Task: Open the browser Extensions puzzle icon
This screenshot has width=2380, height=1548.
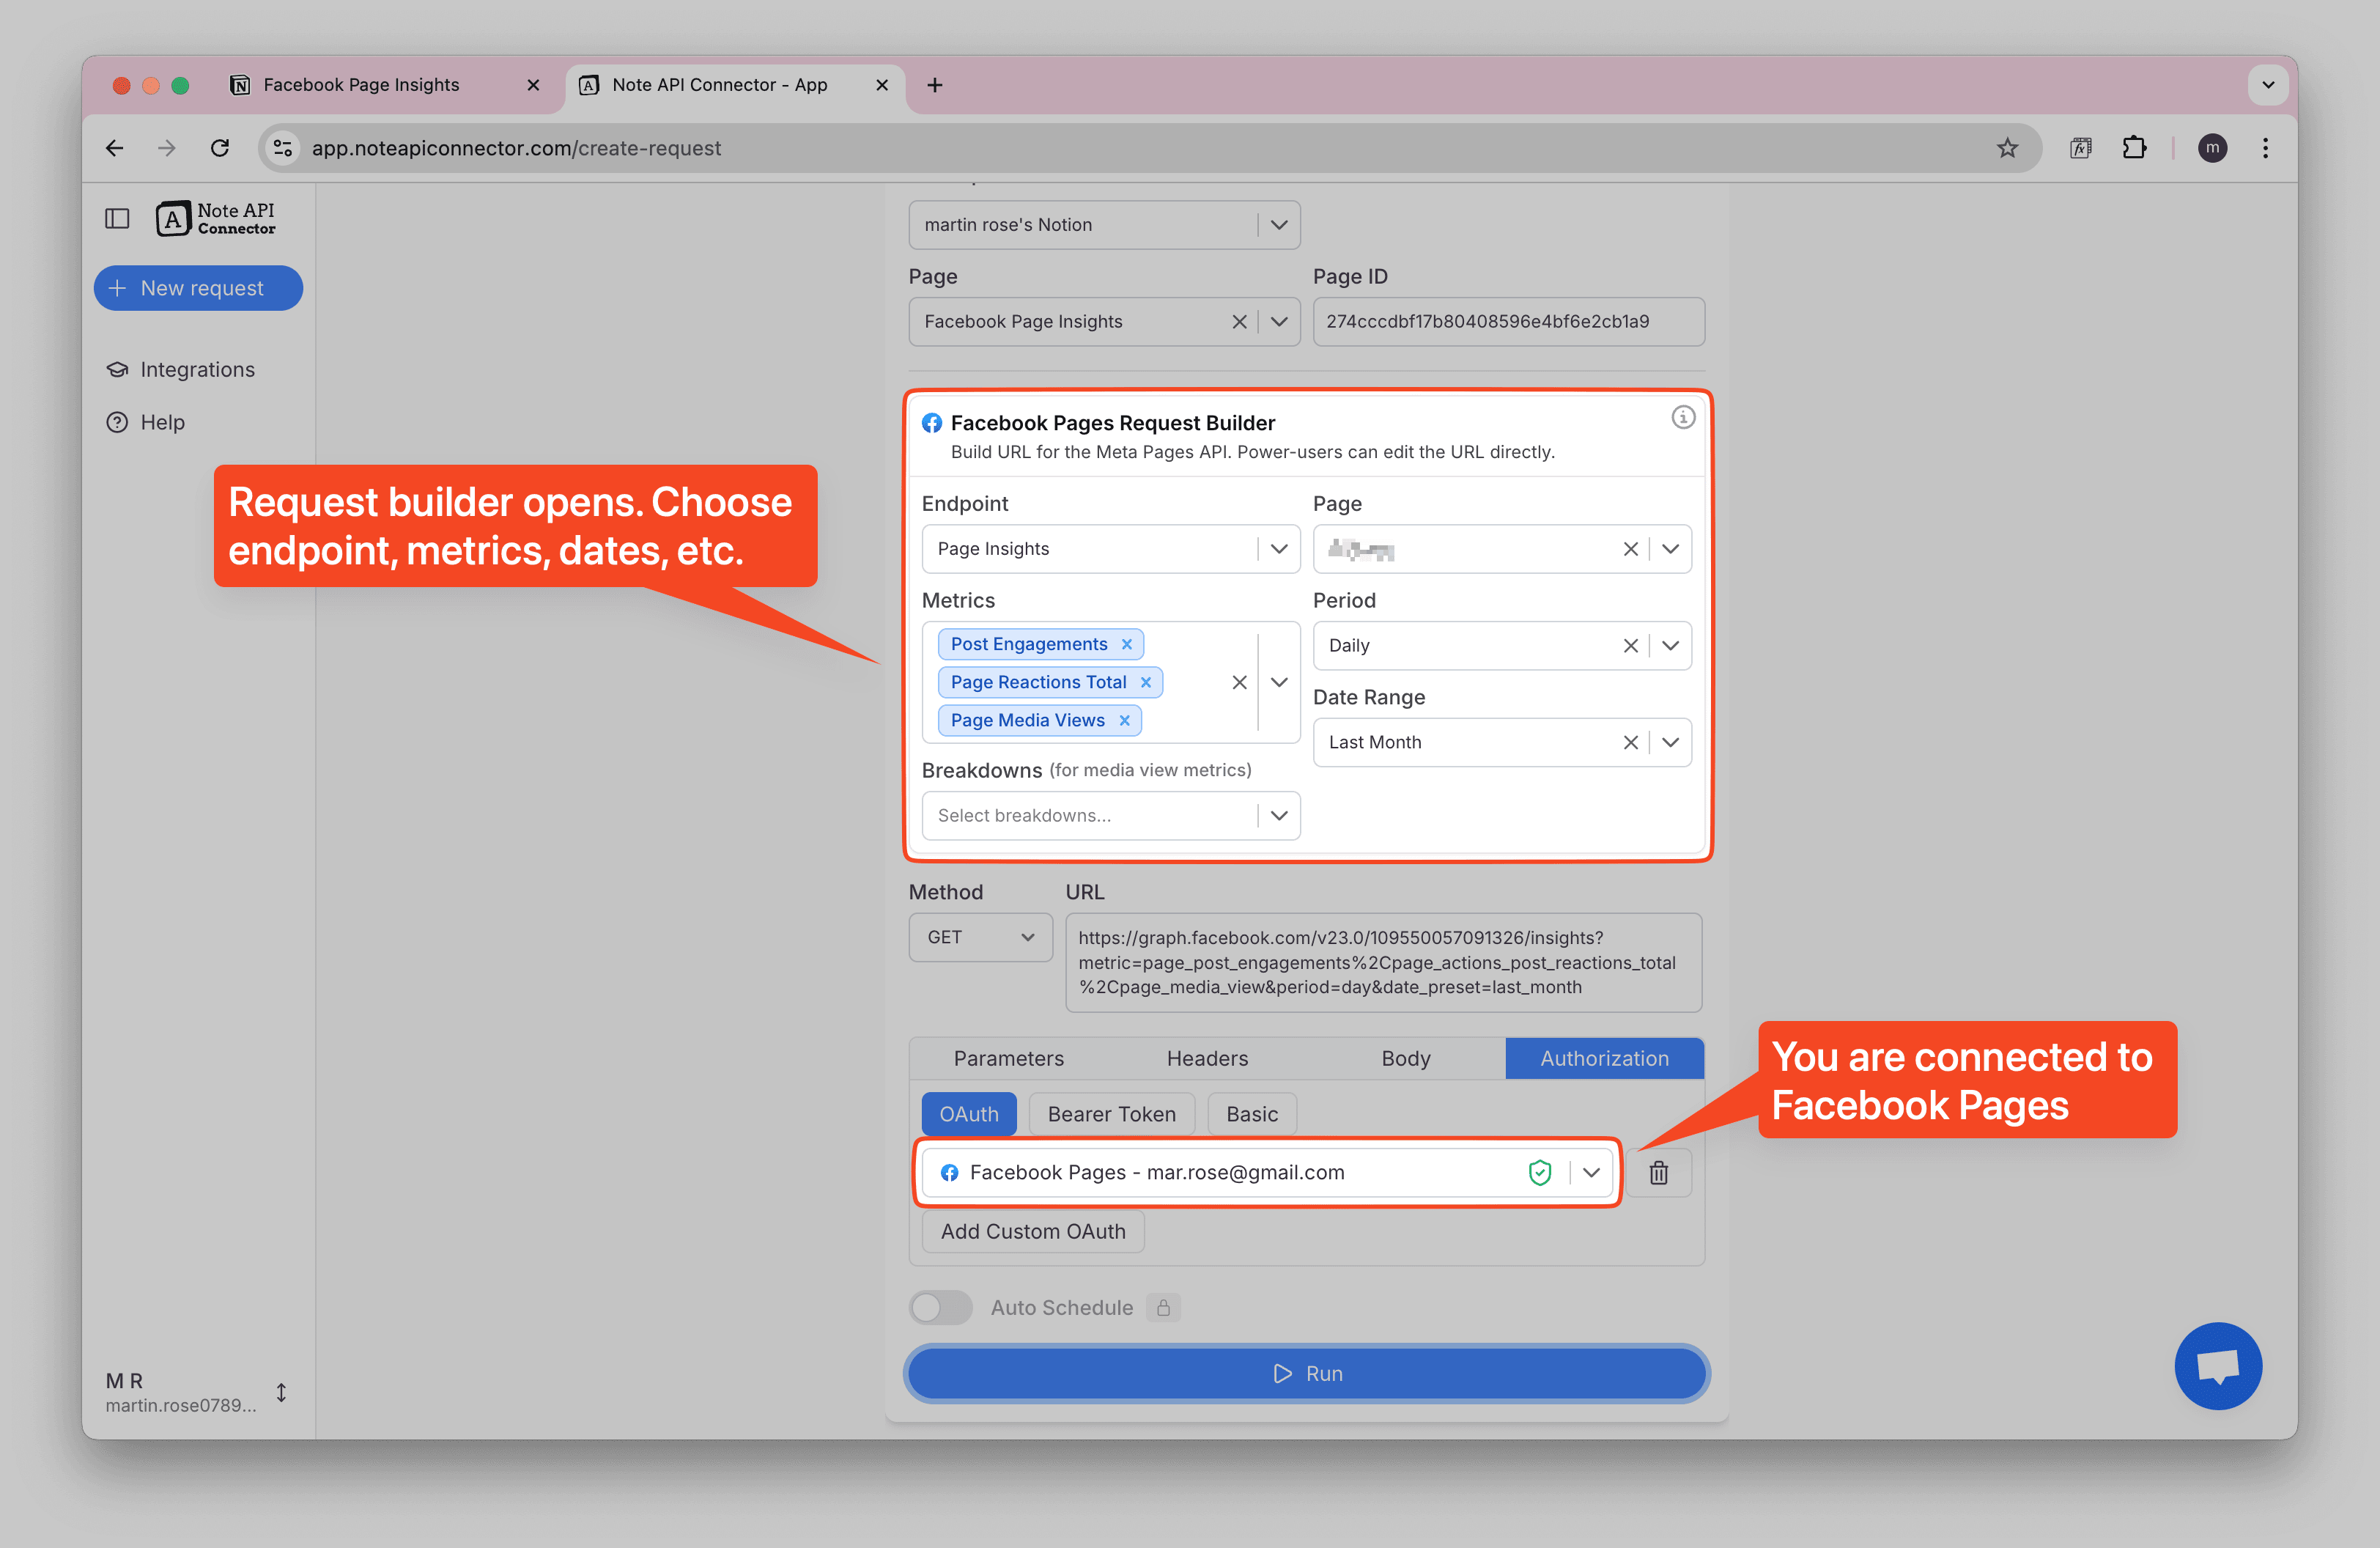Action: coord(2134,148)
